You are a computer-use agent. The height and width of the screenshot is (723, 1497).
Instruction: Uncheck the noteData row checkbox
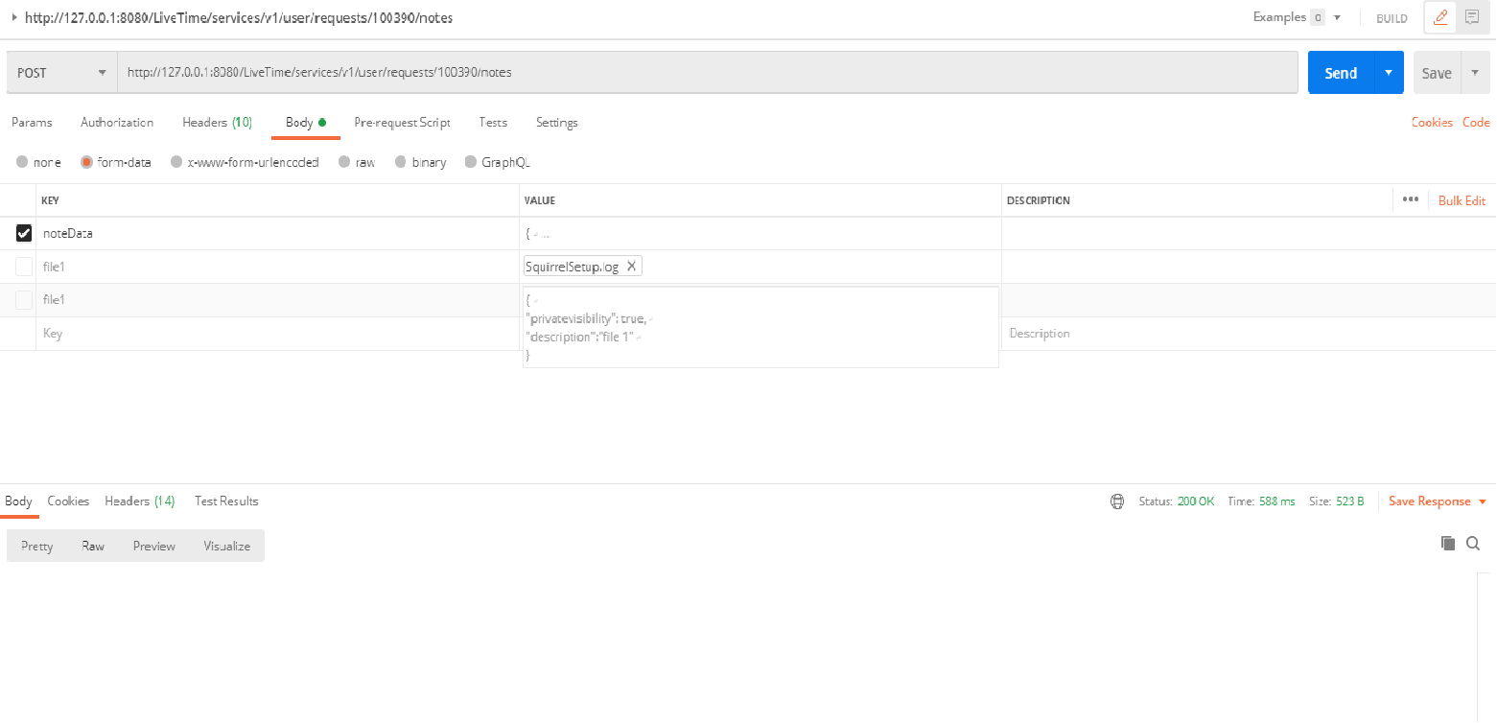24,233
